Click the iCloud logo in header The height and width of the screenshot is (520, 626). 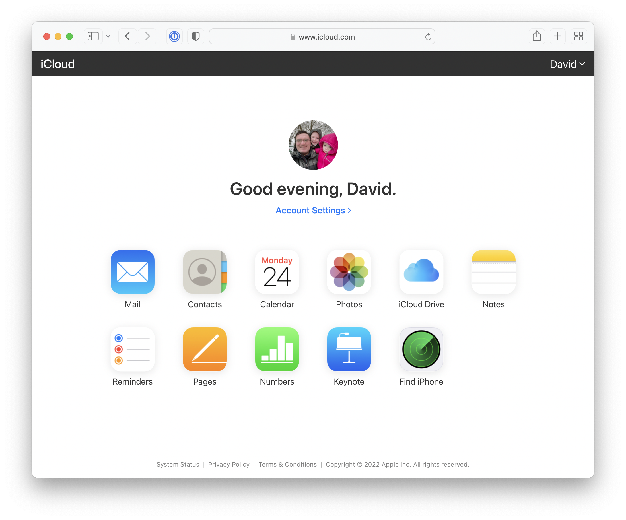point(57,64)
